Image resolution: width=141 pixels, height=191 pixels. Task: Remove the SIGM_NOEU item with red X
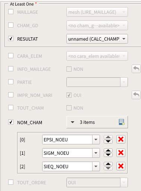click(121, 153)
